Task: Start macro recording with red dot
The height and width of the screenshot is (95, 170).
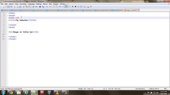Action: [x=73, y=7]
